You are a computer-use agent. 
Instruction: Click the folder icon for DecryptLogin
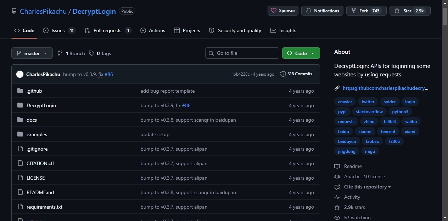tap(20, 105)
